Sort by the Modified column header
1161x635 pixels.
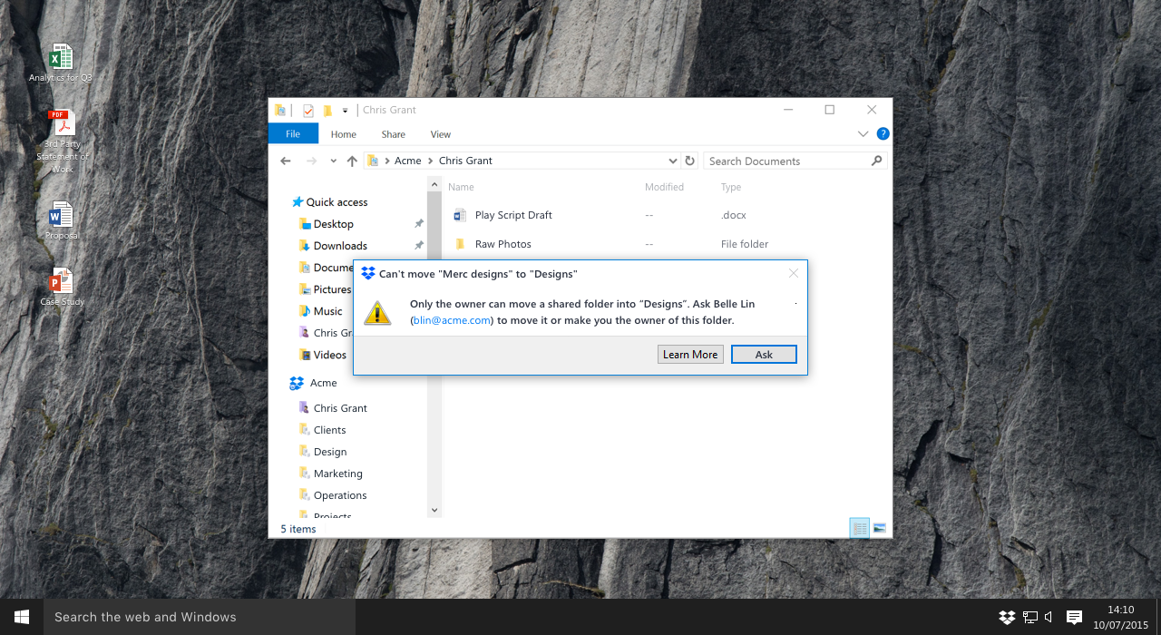(x=664, y=187)
